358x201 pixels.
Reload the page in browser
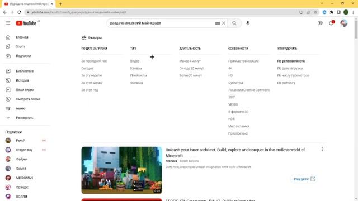tap(19, 12)
